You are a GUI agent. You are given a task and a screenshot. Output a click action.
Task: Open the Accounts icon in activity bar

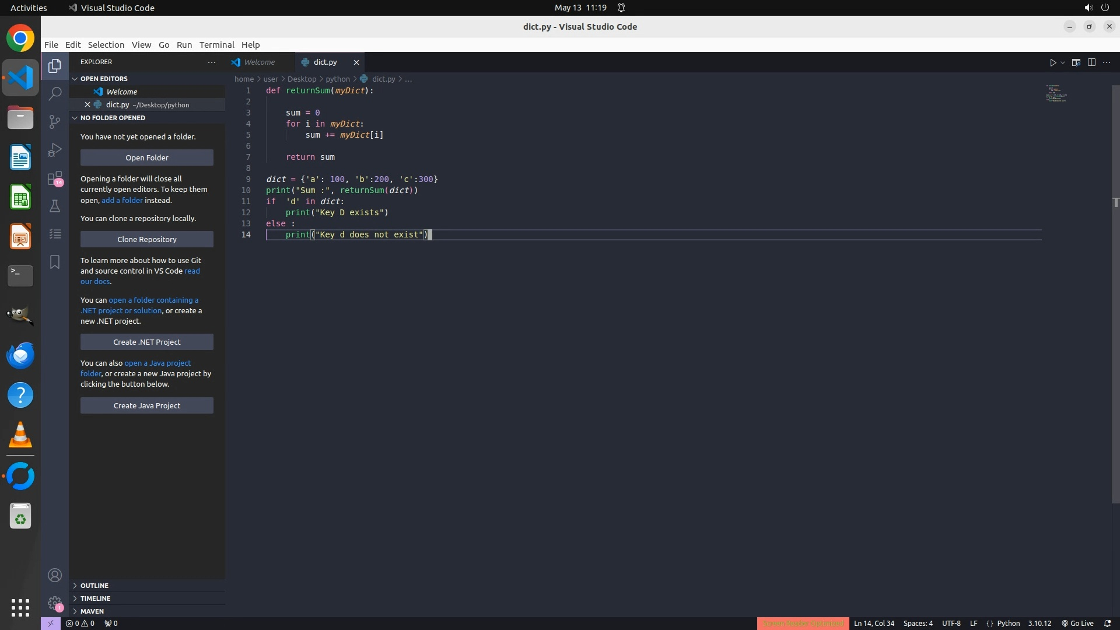click(55, 575)
